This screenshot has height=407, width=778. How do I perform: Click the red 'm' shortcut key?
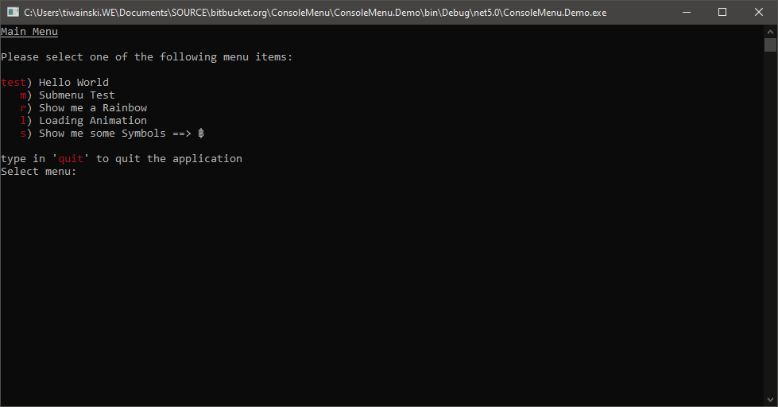(x=23, y=95)
